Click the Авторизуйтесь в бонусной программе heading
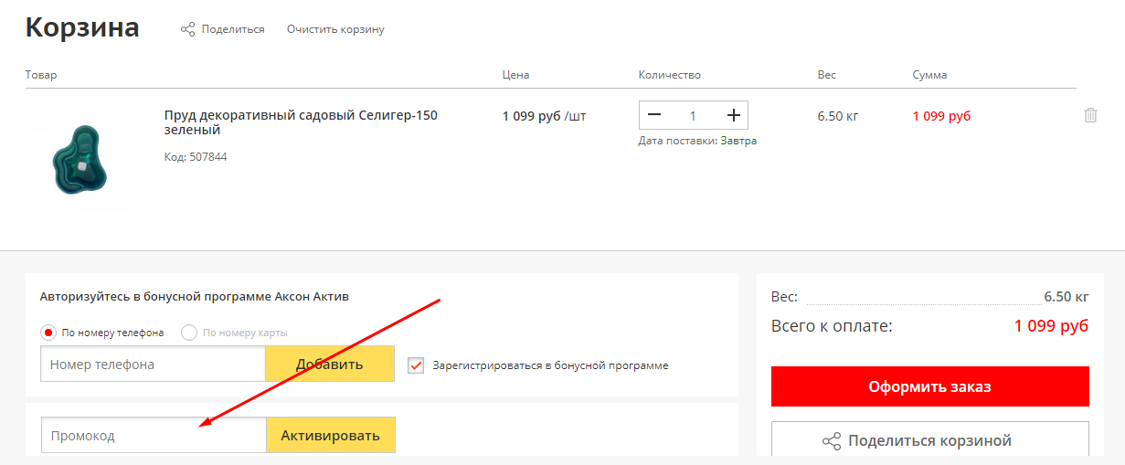1125x465 pixels. (195, 297)
